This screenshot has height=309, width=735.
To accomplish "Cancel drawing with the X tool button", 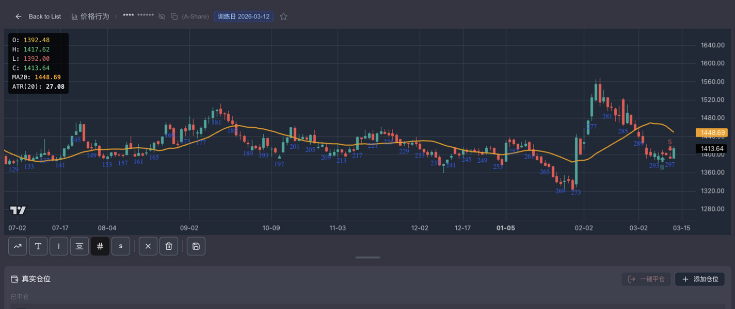I will 148,246.
